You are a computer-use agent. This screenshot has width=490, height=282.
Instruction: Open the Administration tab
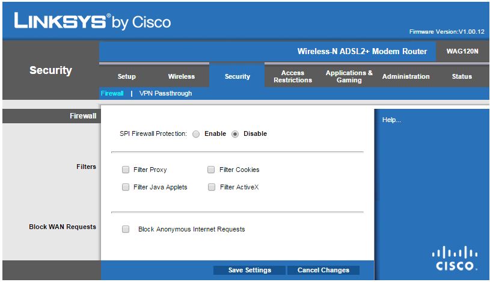(x=406, y=77)
